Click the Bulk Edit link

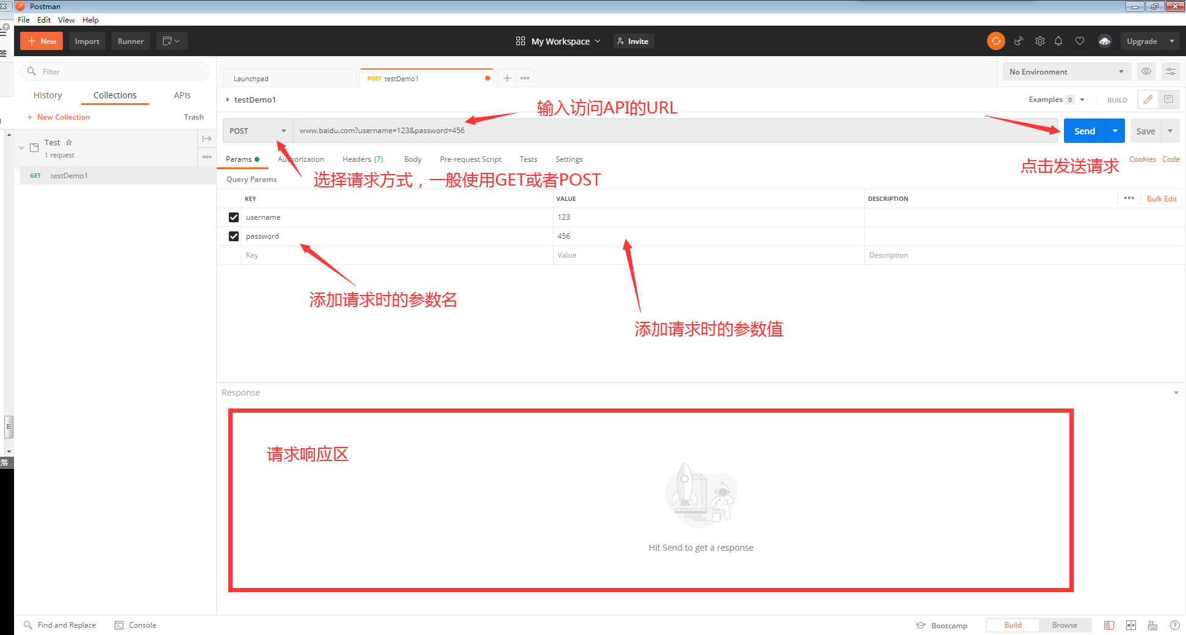coord(1162,198)
